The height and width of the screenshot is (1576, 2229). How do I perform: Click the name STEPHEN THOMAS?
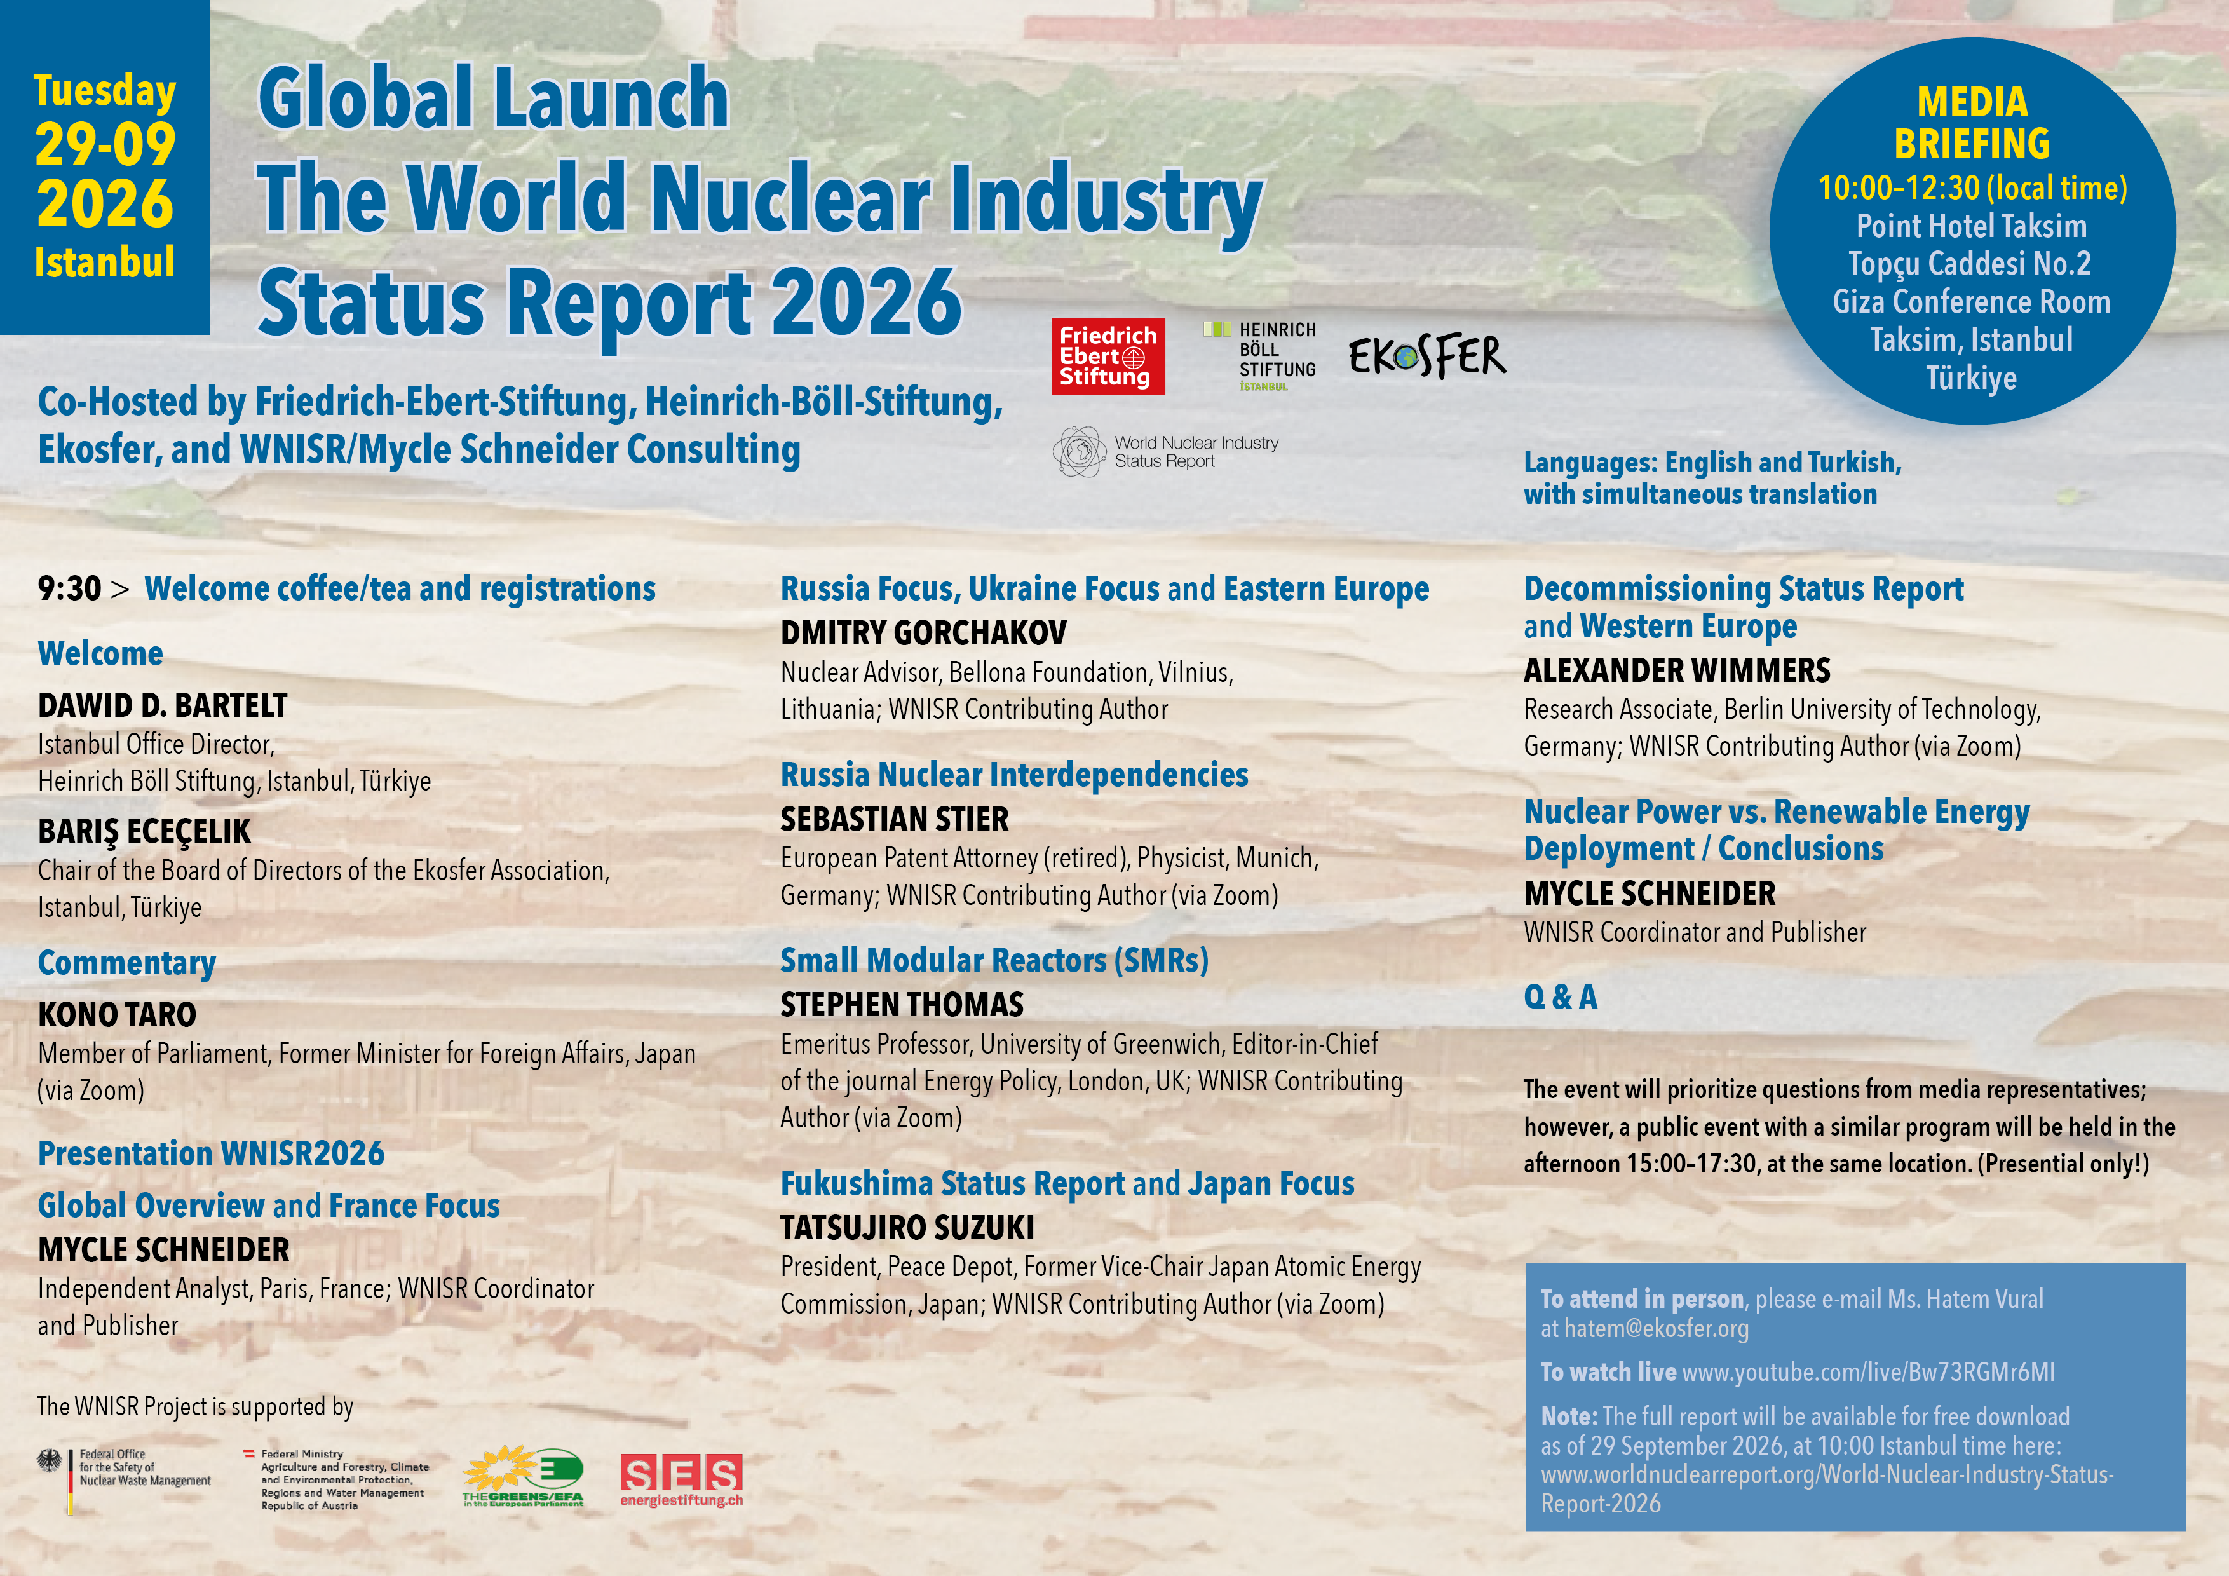click(x=902, y=1004)
